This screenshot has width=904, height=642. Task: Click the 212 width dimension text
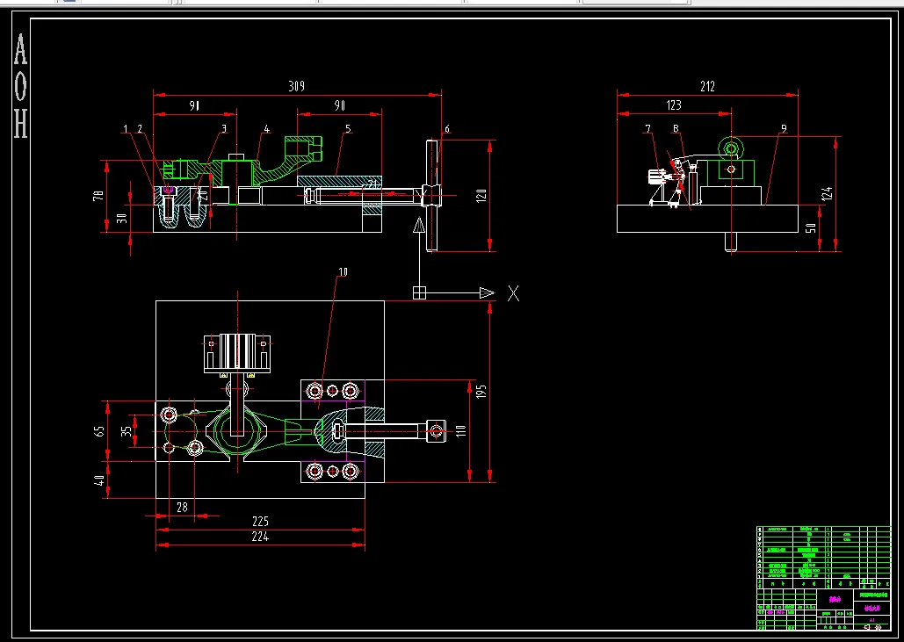pyautogui.click(x=707, y=86)
